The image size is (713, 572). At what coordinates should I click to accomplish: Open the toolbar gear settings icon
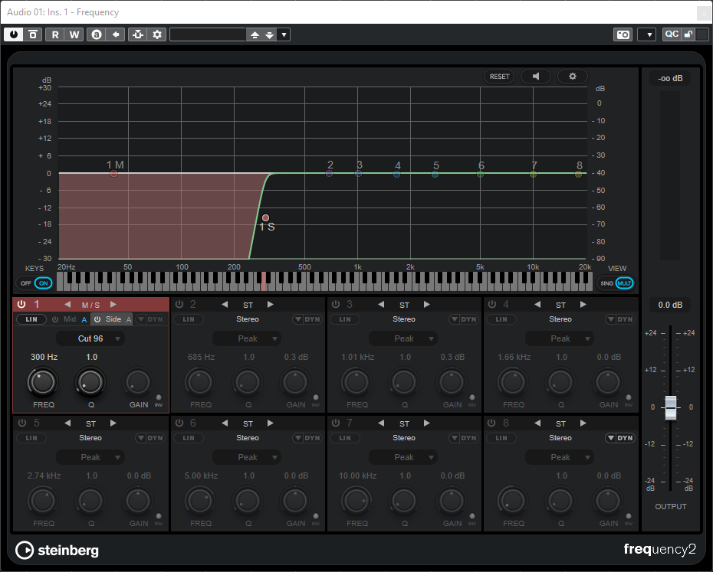coord(157,34)
